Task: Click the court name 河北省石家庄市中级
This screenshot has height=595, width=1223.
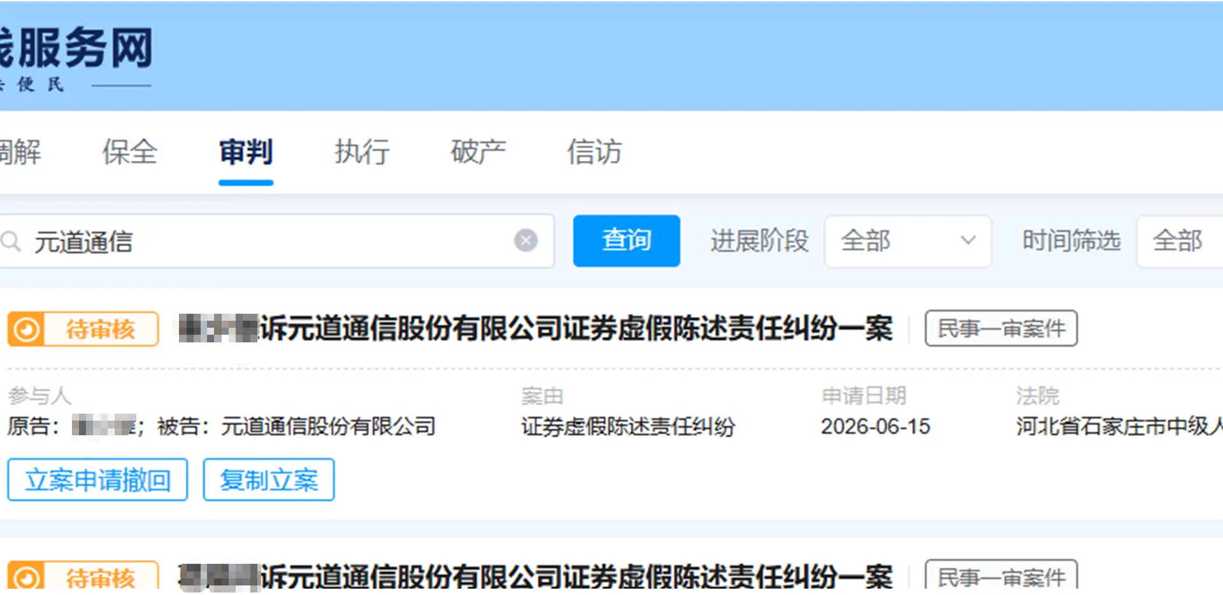Action: coord(1119,426)
